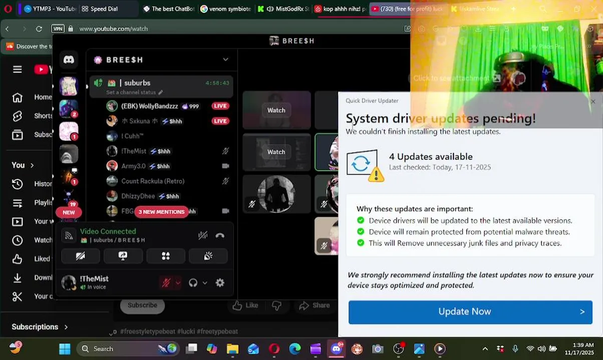Viewport: 603px width, 360px height.
Task: Share your screen in Discord voice
Action: pyautogui.click(x=123, y=256)
